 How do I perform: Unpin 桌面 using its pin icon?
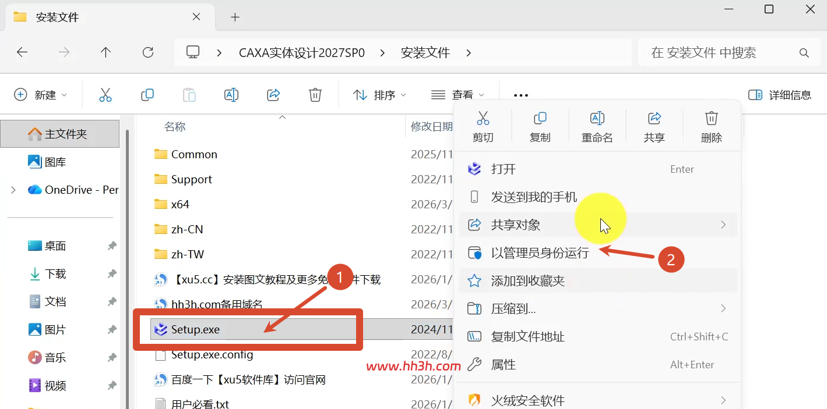112,246
